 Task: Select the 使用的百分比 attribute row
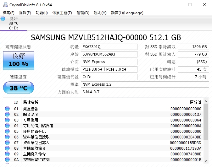(x=103, y=132)
